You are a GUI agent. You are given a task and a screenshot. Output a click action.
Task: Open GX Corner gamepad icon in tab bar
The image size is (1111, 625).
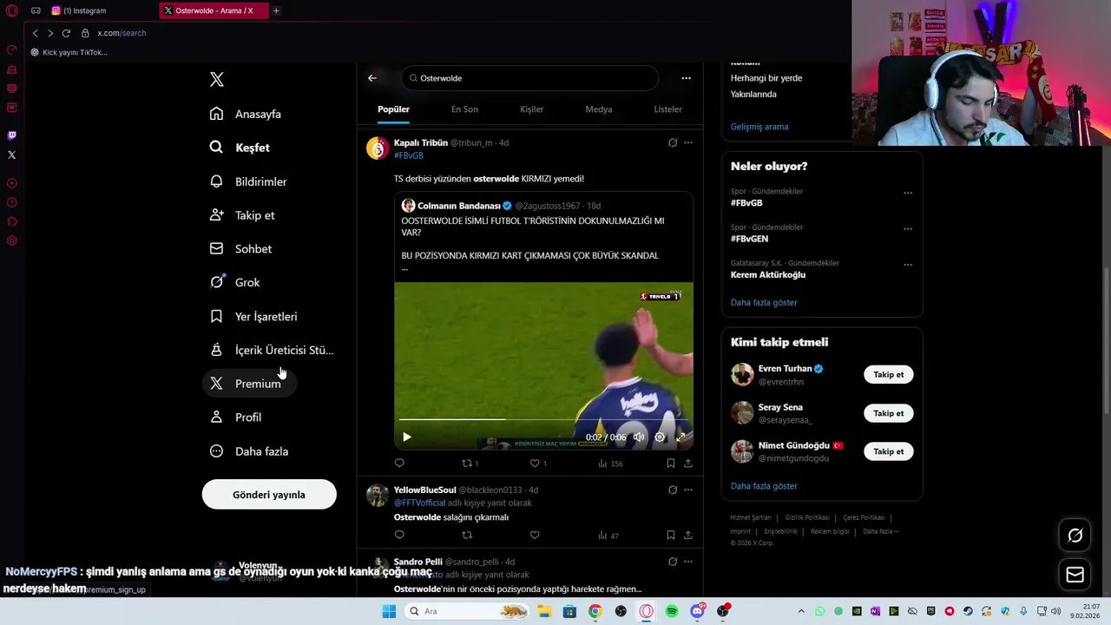pyautogui.click(x=36, y=10)
